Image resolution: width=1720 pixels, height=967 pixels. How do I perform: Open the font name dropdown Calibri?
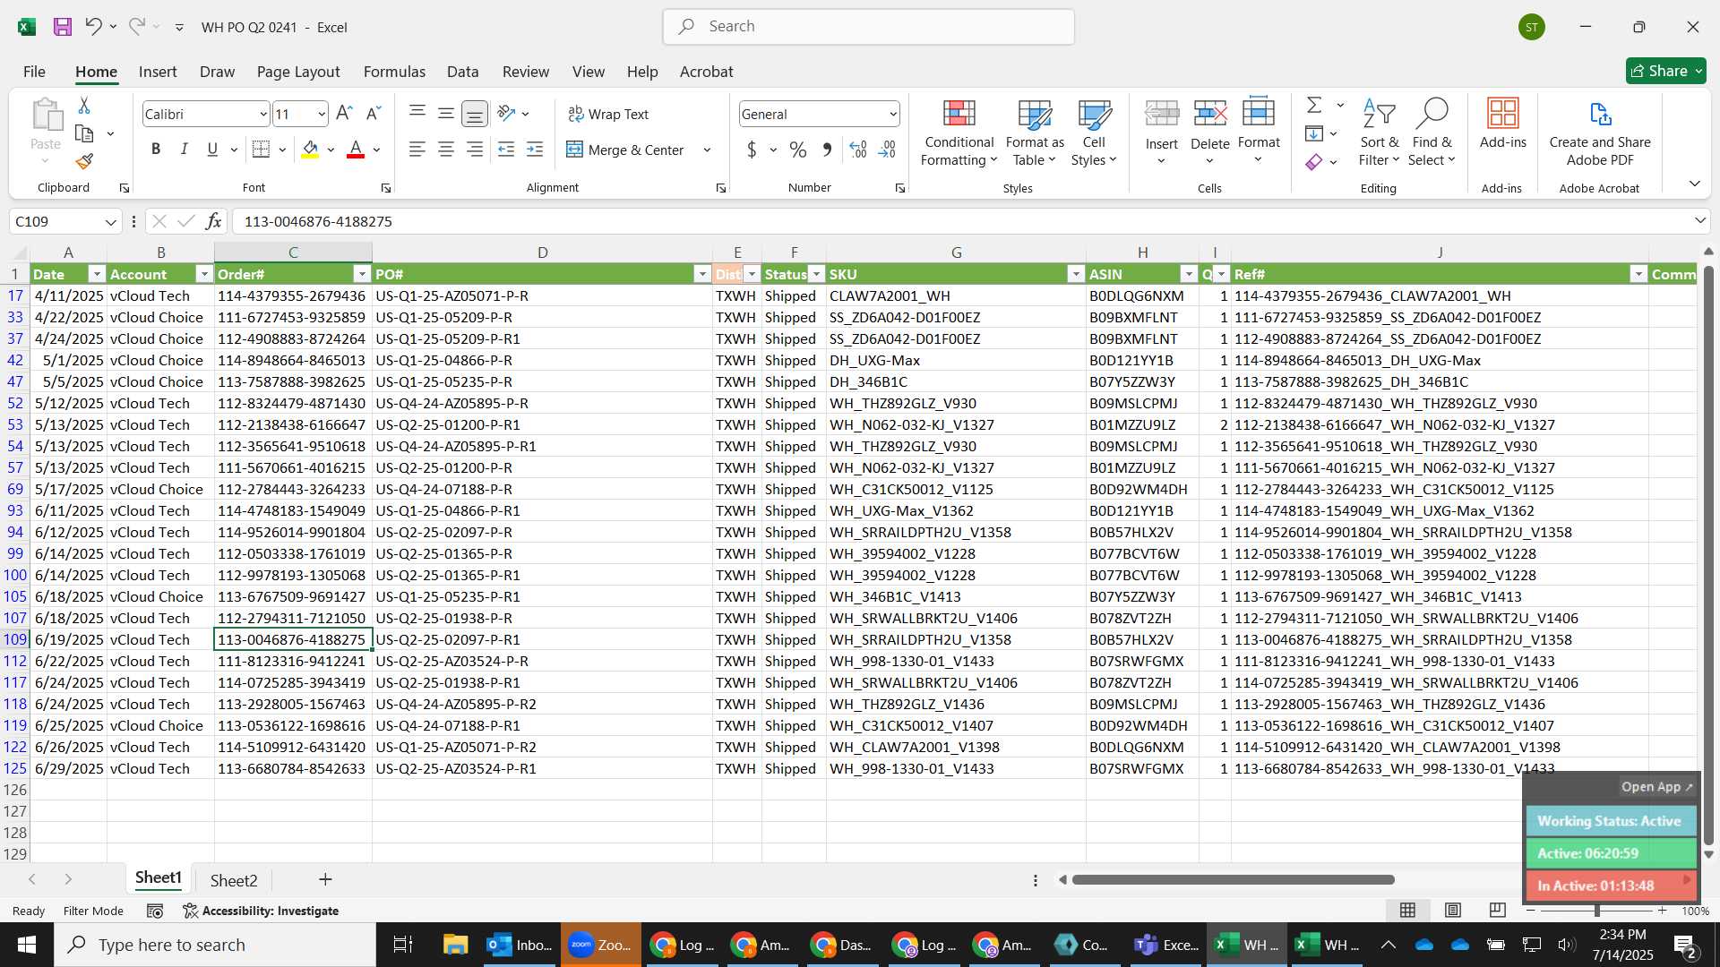click(262, 114)
